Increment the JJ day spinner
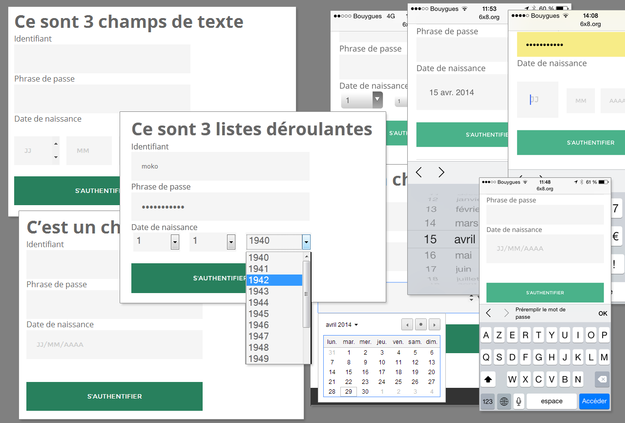The height and width of the screenshot is (423, 625). 56,144
